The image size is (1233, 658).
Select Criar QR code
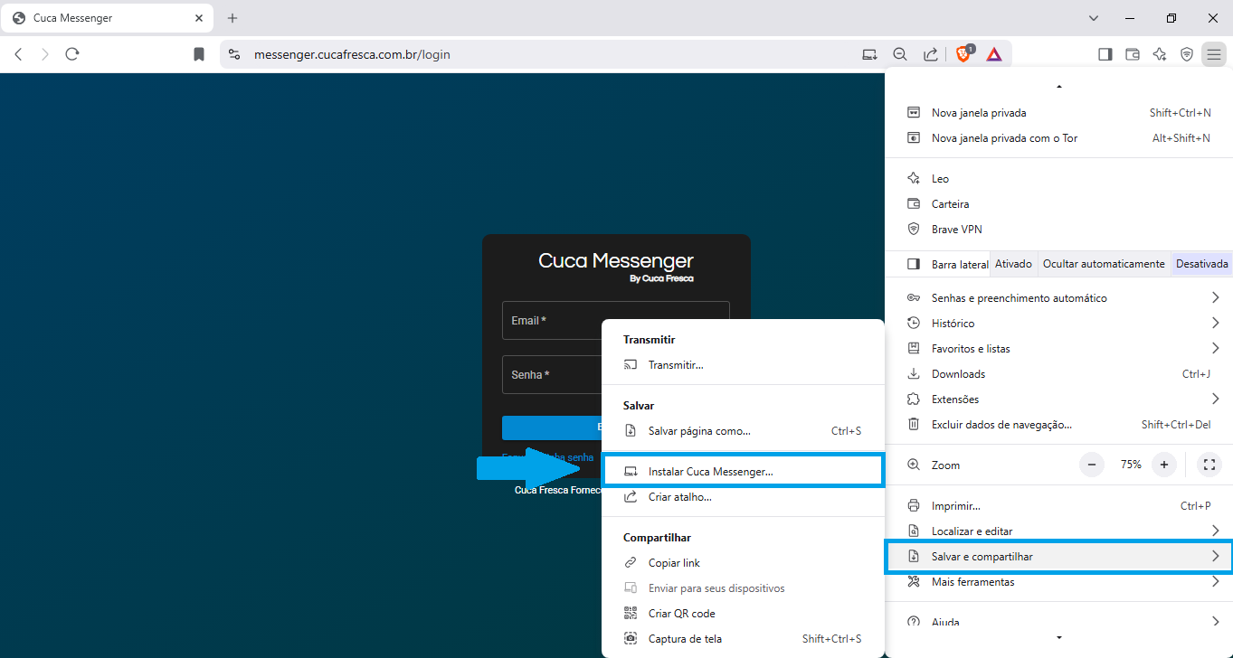743,614
